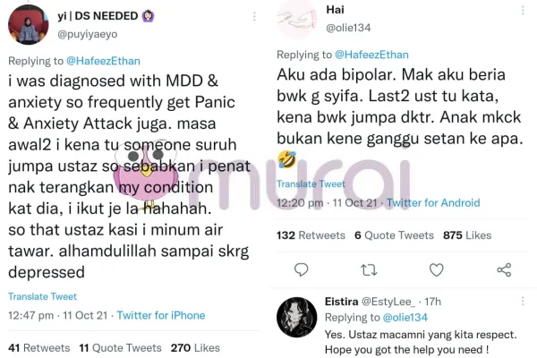Show the 270 Likes list

point(195,348)
